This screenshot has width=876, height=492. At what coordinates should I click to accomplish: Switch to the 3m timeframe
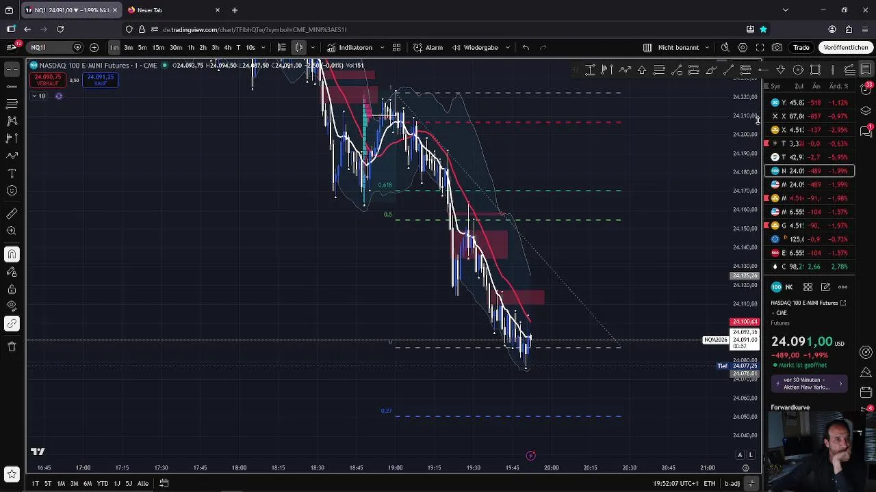(x=128, y=47)
